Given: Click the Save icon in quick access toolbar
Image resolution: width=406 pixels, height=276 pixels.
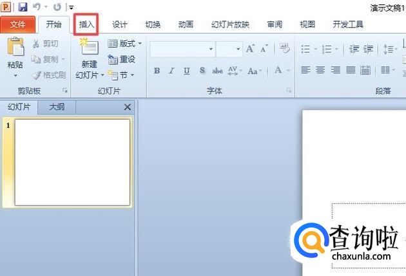Looking at the screenshot, I should (x=23, y=6).
